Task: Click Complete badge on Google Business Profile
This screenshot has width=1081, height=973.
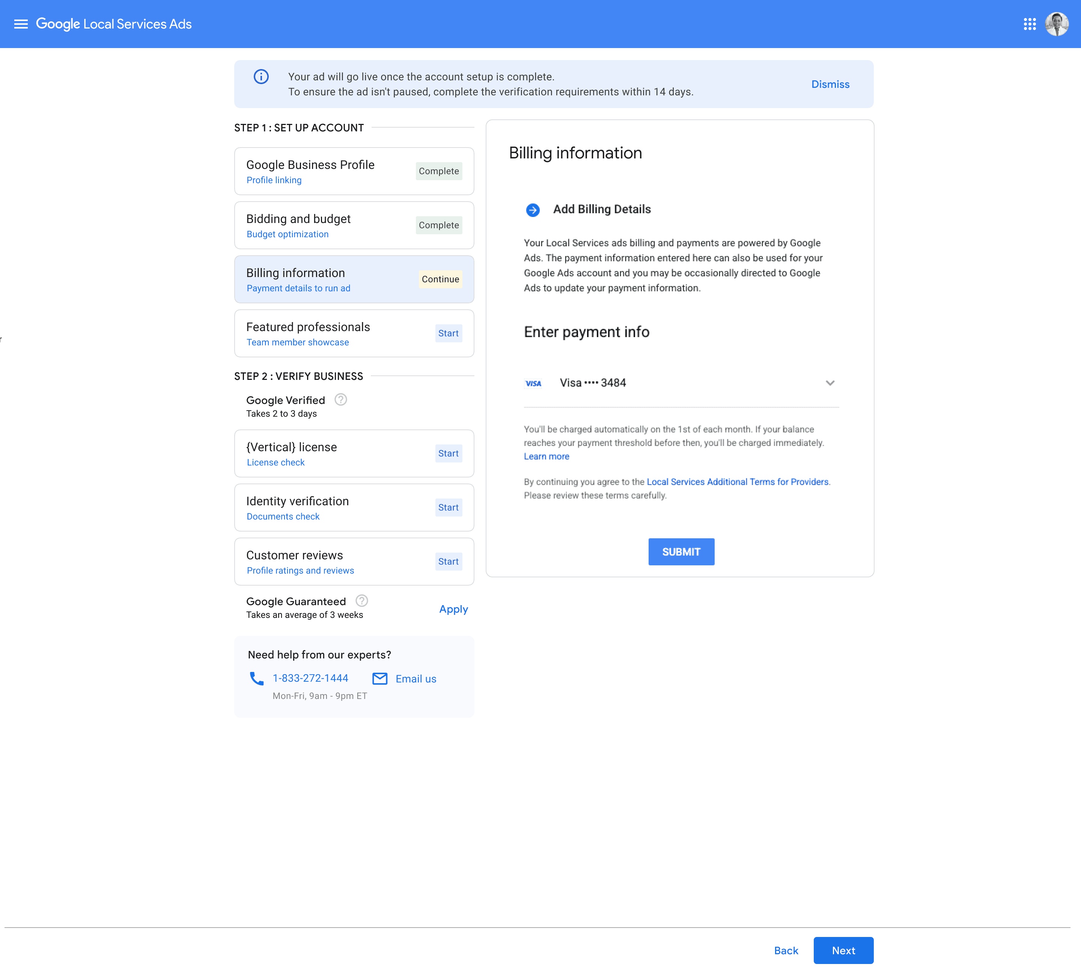Action: point(438,171)
